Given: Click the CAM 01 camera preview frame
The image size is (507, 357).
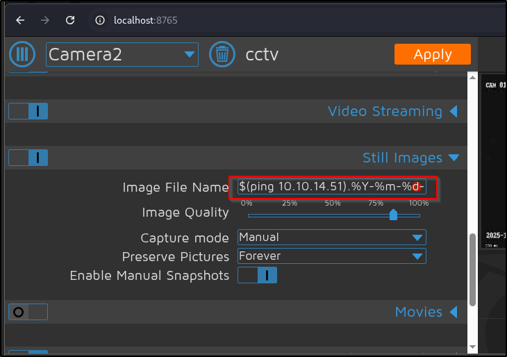Looking at the screenshot, I should tap(493, 161).
